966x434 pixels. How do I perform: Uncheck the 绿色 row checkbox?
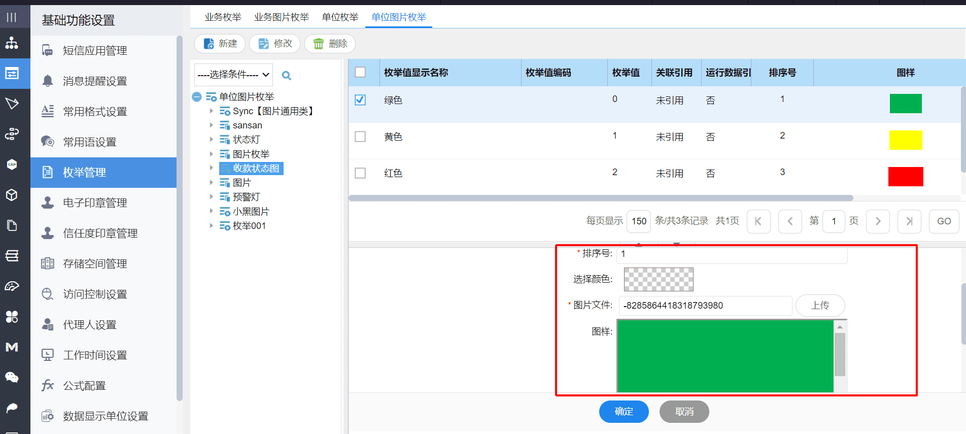tap(360, 100)
